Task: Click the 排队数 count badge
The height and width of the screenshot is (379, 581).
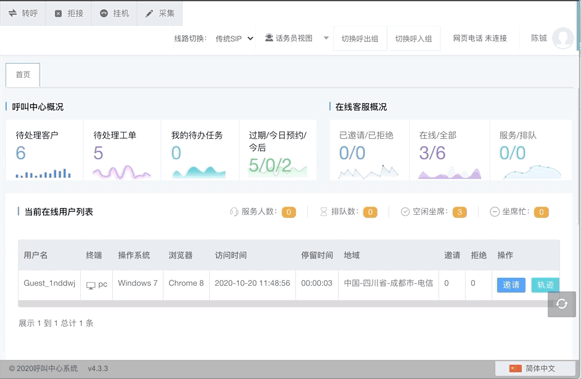Action: tap(370, 212)
